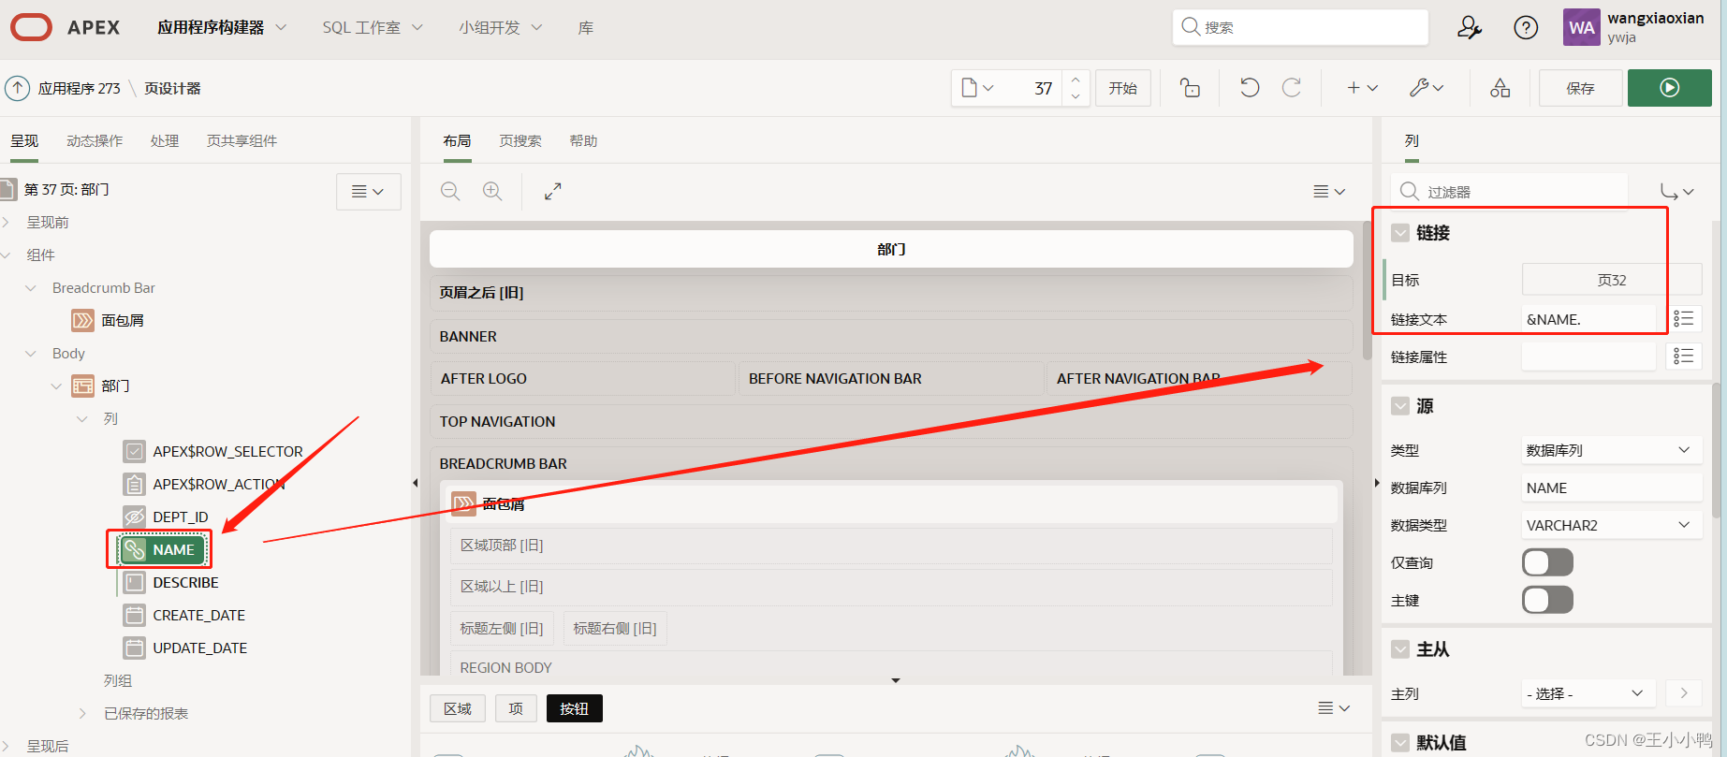Collapse the 主从 property group
This screenshot has height=757, width=1727.
pyautogui.click(x=1400, y=649)
